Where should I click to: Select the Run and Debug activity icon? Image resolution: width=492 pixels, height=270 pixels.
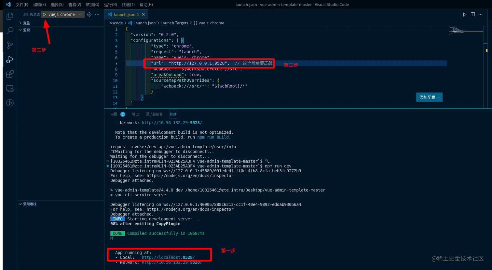[10, 60]
